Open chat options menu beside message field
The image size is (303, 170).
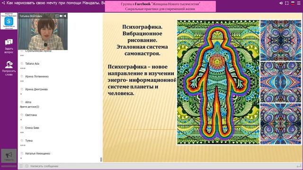coord(21,166)
